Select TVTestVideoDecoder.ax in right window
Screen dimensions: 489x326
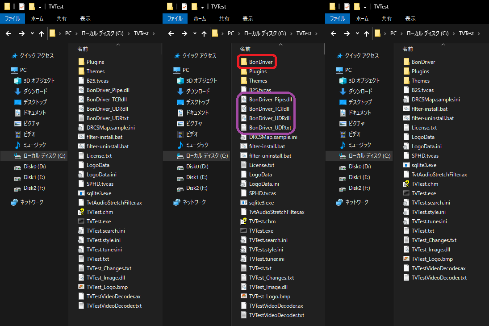(435, 268)
